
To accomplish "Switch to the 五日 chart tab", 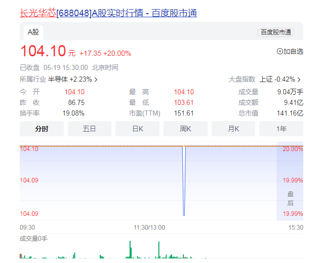I will pos(89,129).
